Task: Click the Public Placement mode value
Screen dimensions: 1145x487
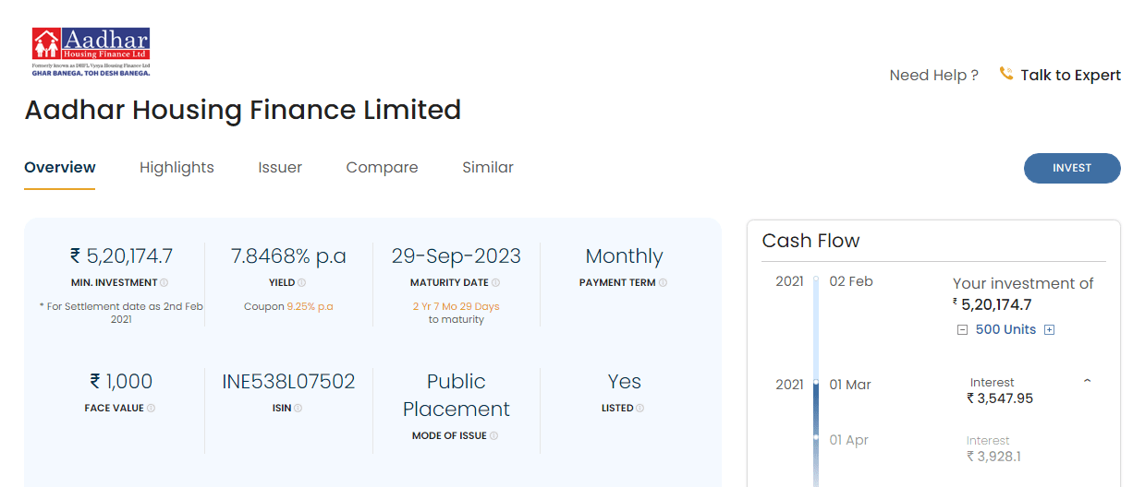Action: tap(457, 395)
